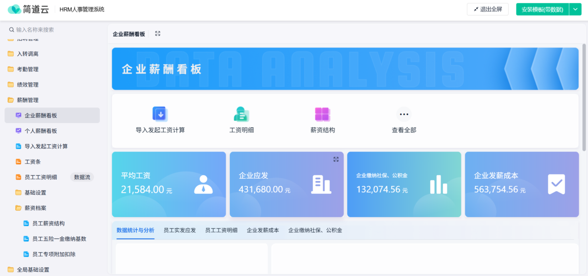The height and width of the screenshot is (276, 588).
Task: Click the form icon next to 员工薪资结构
Action: click(26, 224)
